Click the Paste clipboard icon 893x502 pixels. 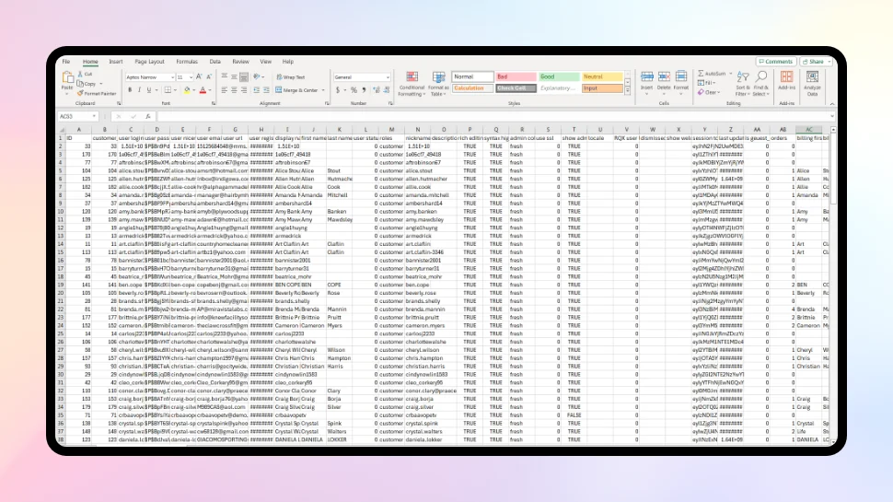[x=67, y=78]
